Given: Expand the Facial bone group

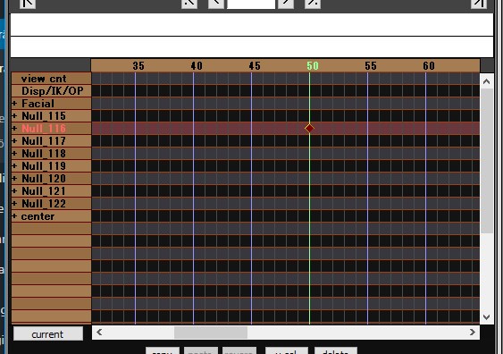Looking at the screenshot, I should [x=14, y=104].
